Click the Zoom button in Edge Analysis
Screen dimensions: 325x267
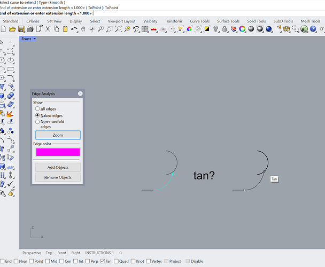coord(58,135)
